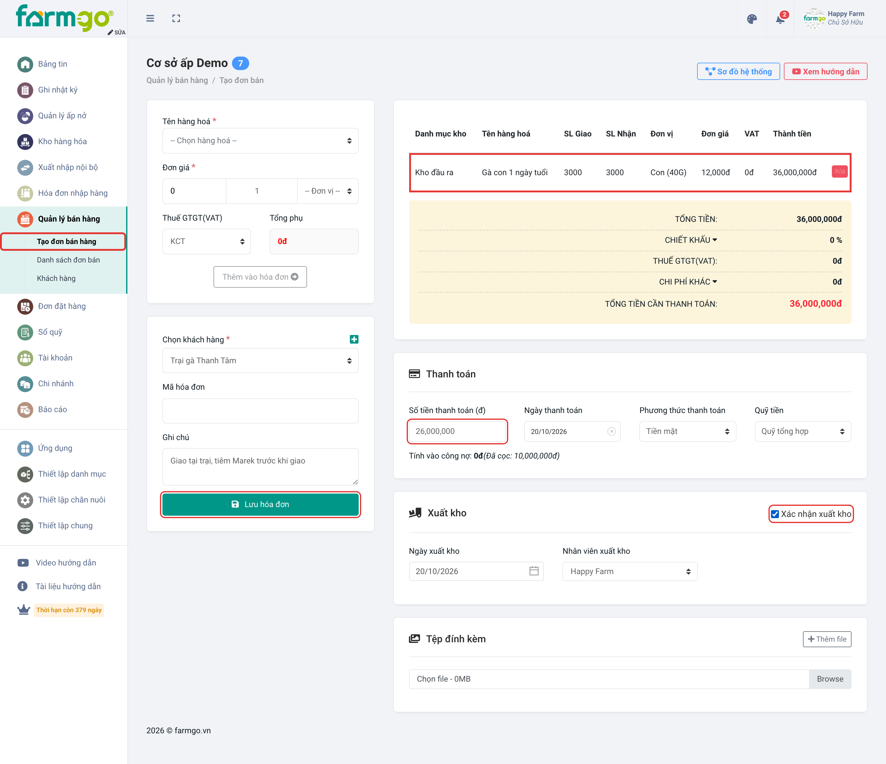Screen dimensions: 886x764
Task: Click the Lưu hóa đơn button
Action: 260,504
